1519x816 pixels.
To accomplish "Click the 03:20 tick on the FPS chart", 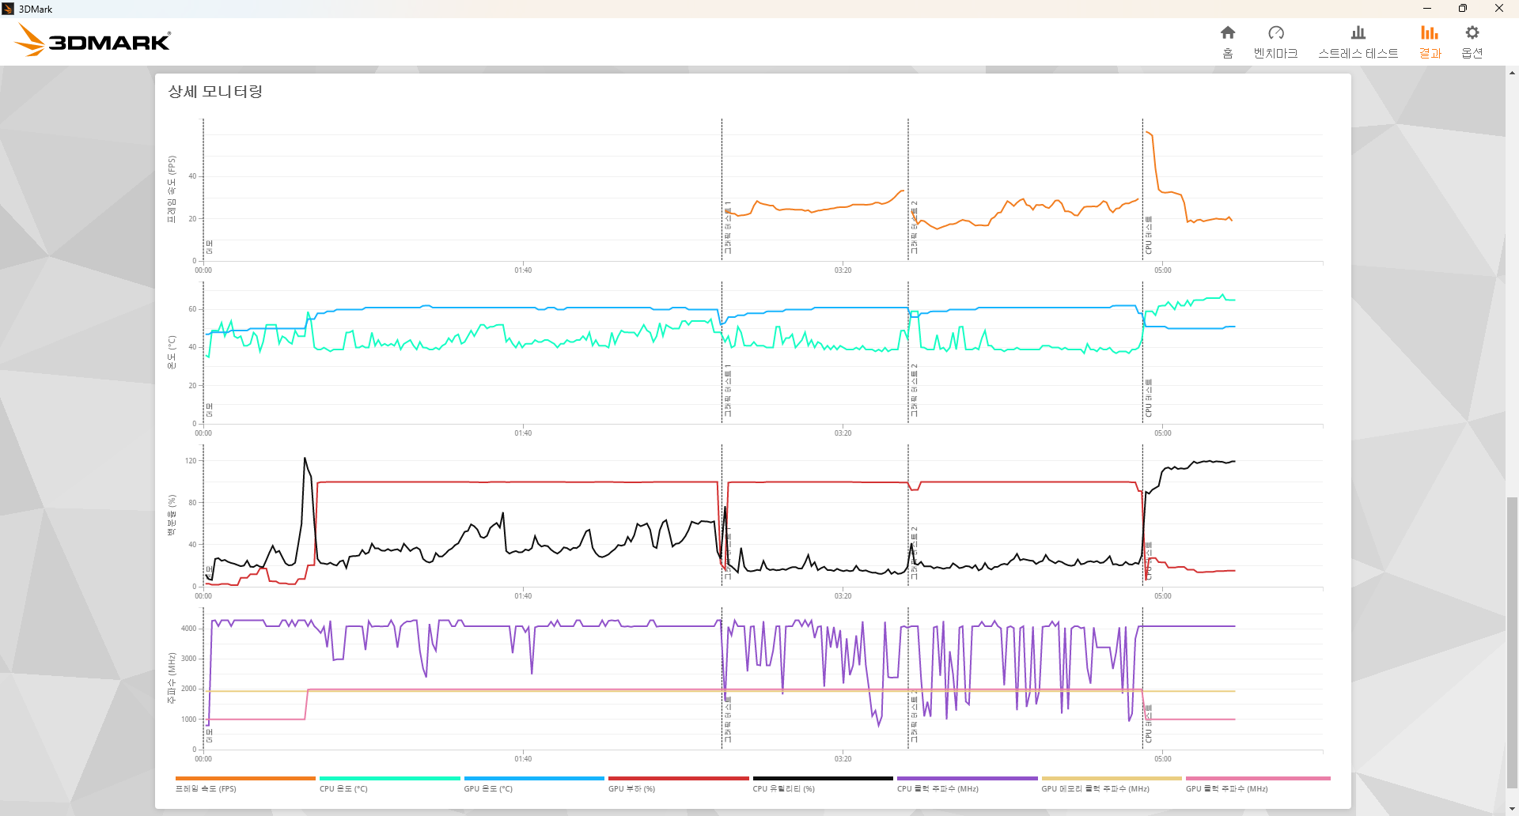I will click(843, 270).
